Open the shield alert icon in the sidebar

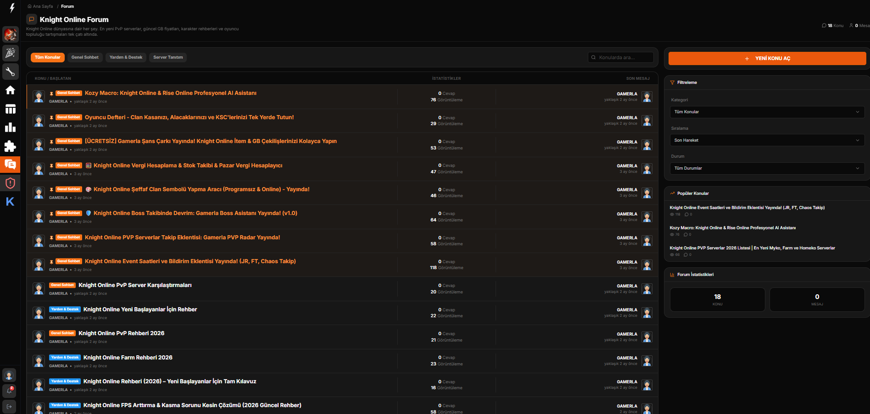pyautogui.click(x=10, y=183)
